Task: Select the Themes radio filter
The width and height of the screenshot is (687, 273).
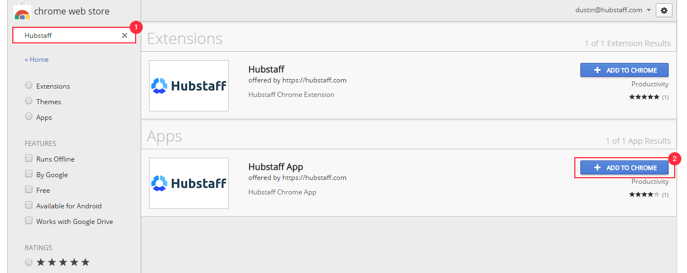Action: click(28, 101)
